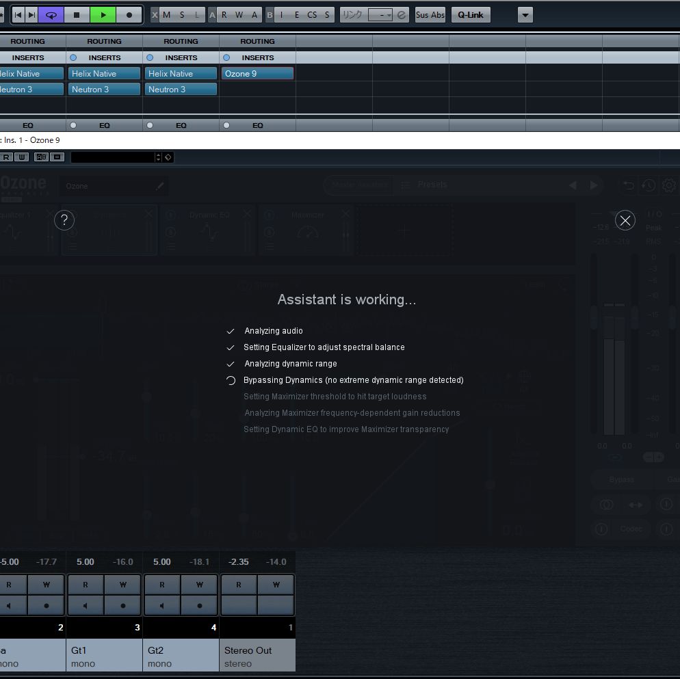Bypass all channel strips (CS)
680x679 pixels.
click(312, 15)
